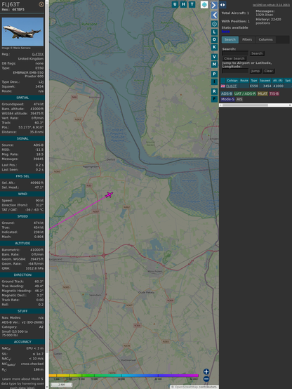Click the altitude color scale bar
Viewport: 292px width, 389px height.
pyautogui.click(x=124, y=376)
